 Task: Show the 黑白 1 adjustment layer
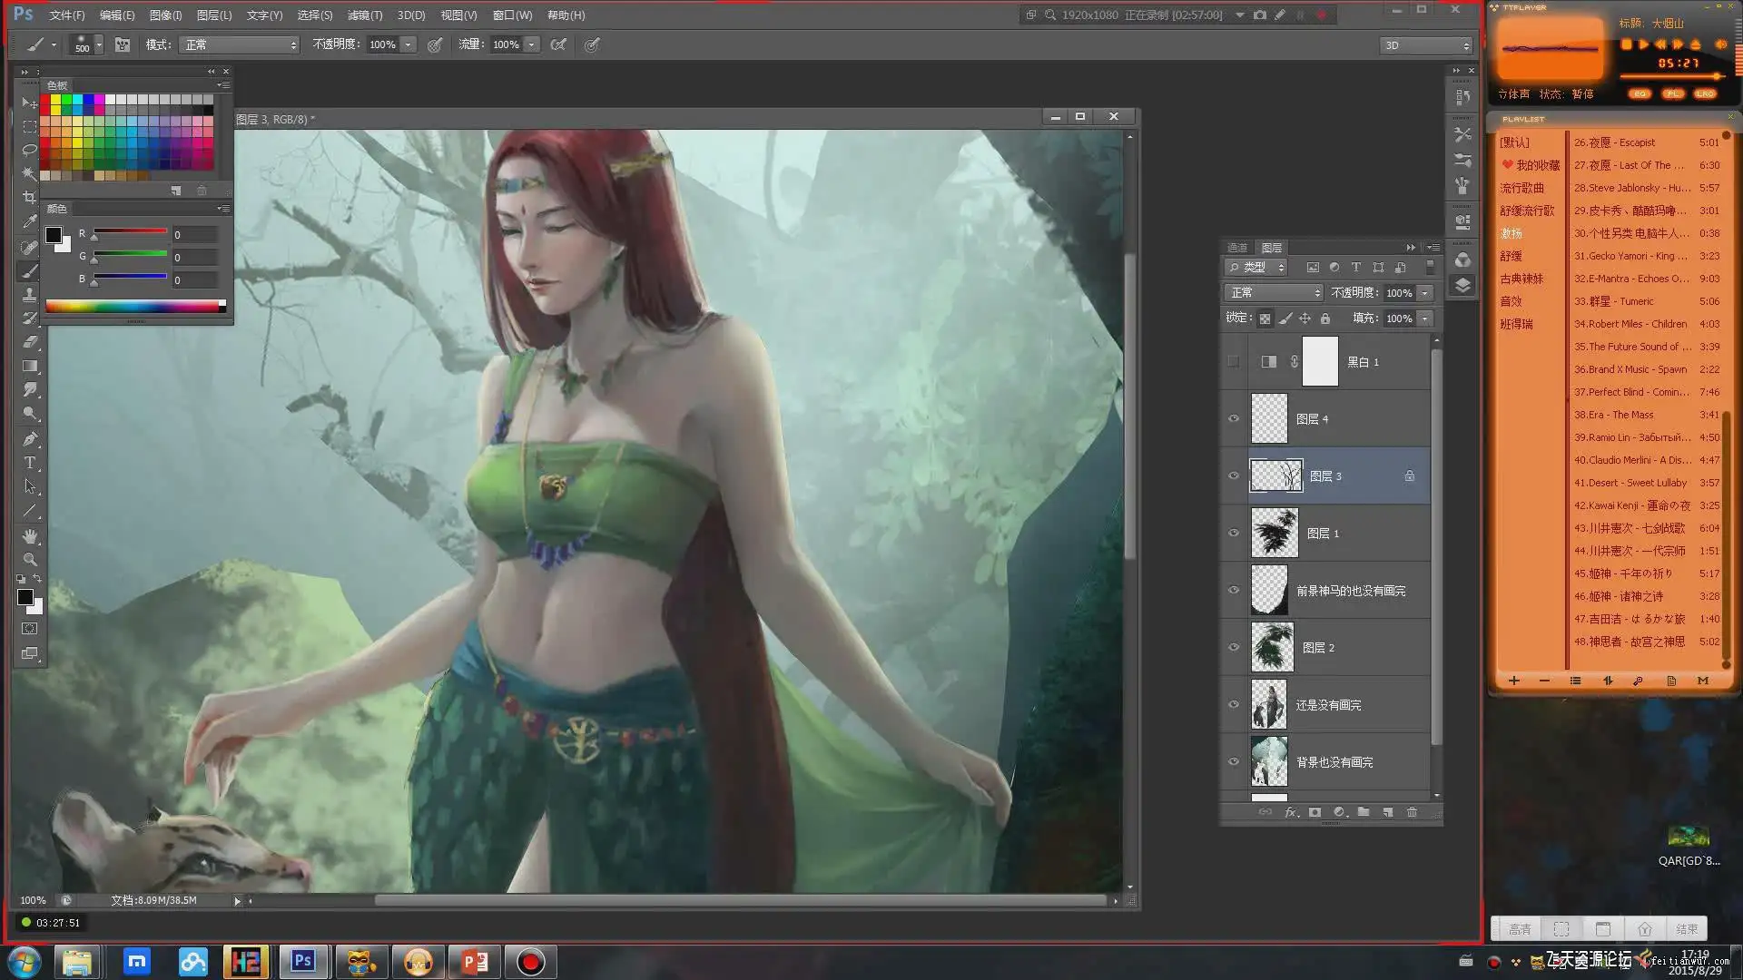1233,362
